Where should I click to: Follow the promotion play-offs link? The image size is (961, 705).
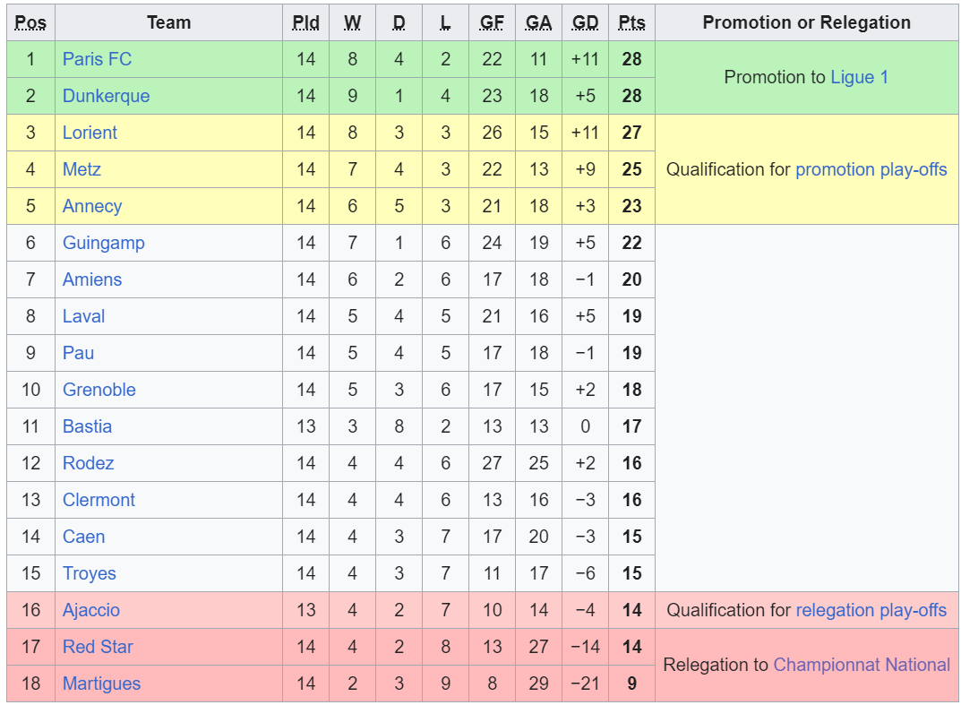click(871, 170)
